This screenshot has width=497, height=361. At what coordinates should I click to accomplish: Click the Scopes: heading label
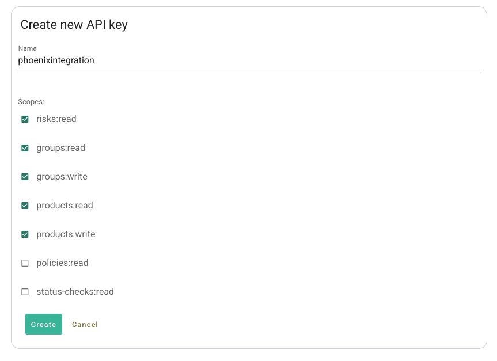[31, 102]
